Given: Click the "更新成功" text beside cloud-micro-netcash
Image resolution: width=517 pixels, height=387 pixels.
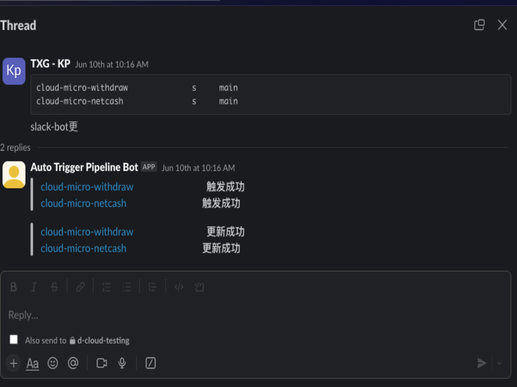Looking at the screenshot, I should (x=221, y=248).
